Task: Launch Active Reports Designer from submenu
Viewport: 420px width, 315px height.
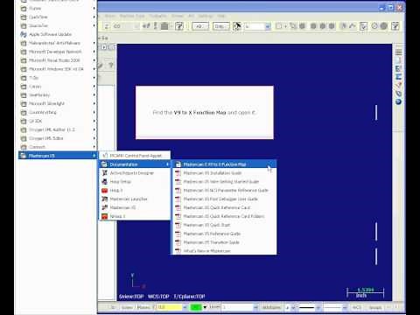Action: 135,173
